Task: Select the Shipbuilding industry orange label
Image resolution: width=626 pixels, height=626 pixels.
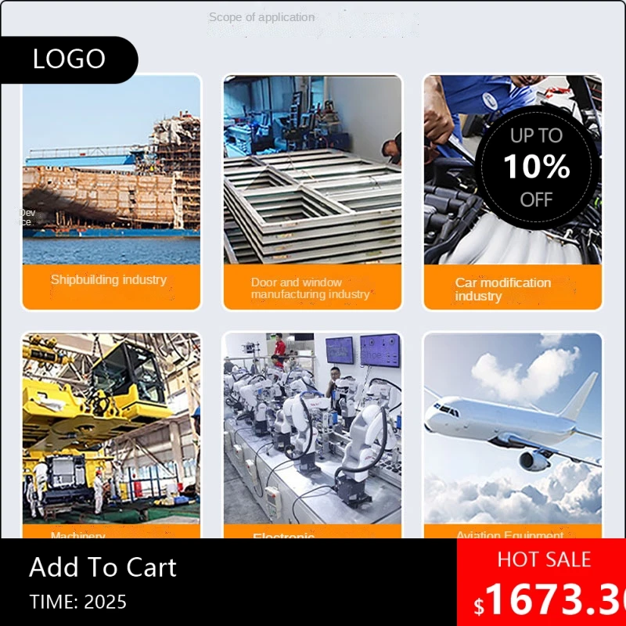Action: [x=111, y=286]
